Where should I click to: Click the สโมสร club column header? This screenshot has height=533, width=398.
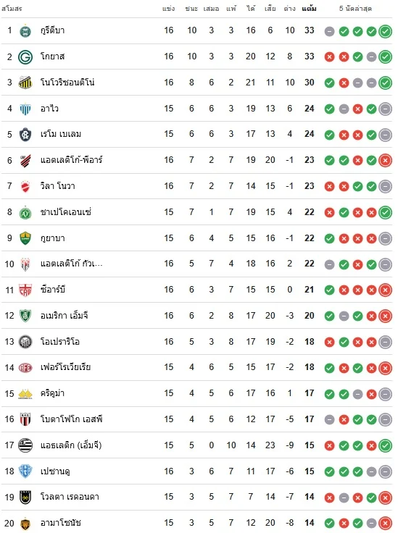pyautogui.click(x=12, y=9)
